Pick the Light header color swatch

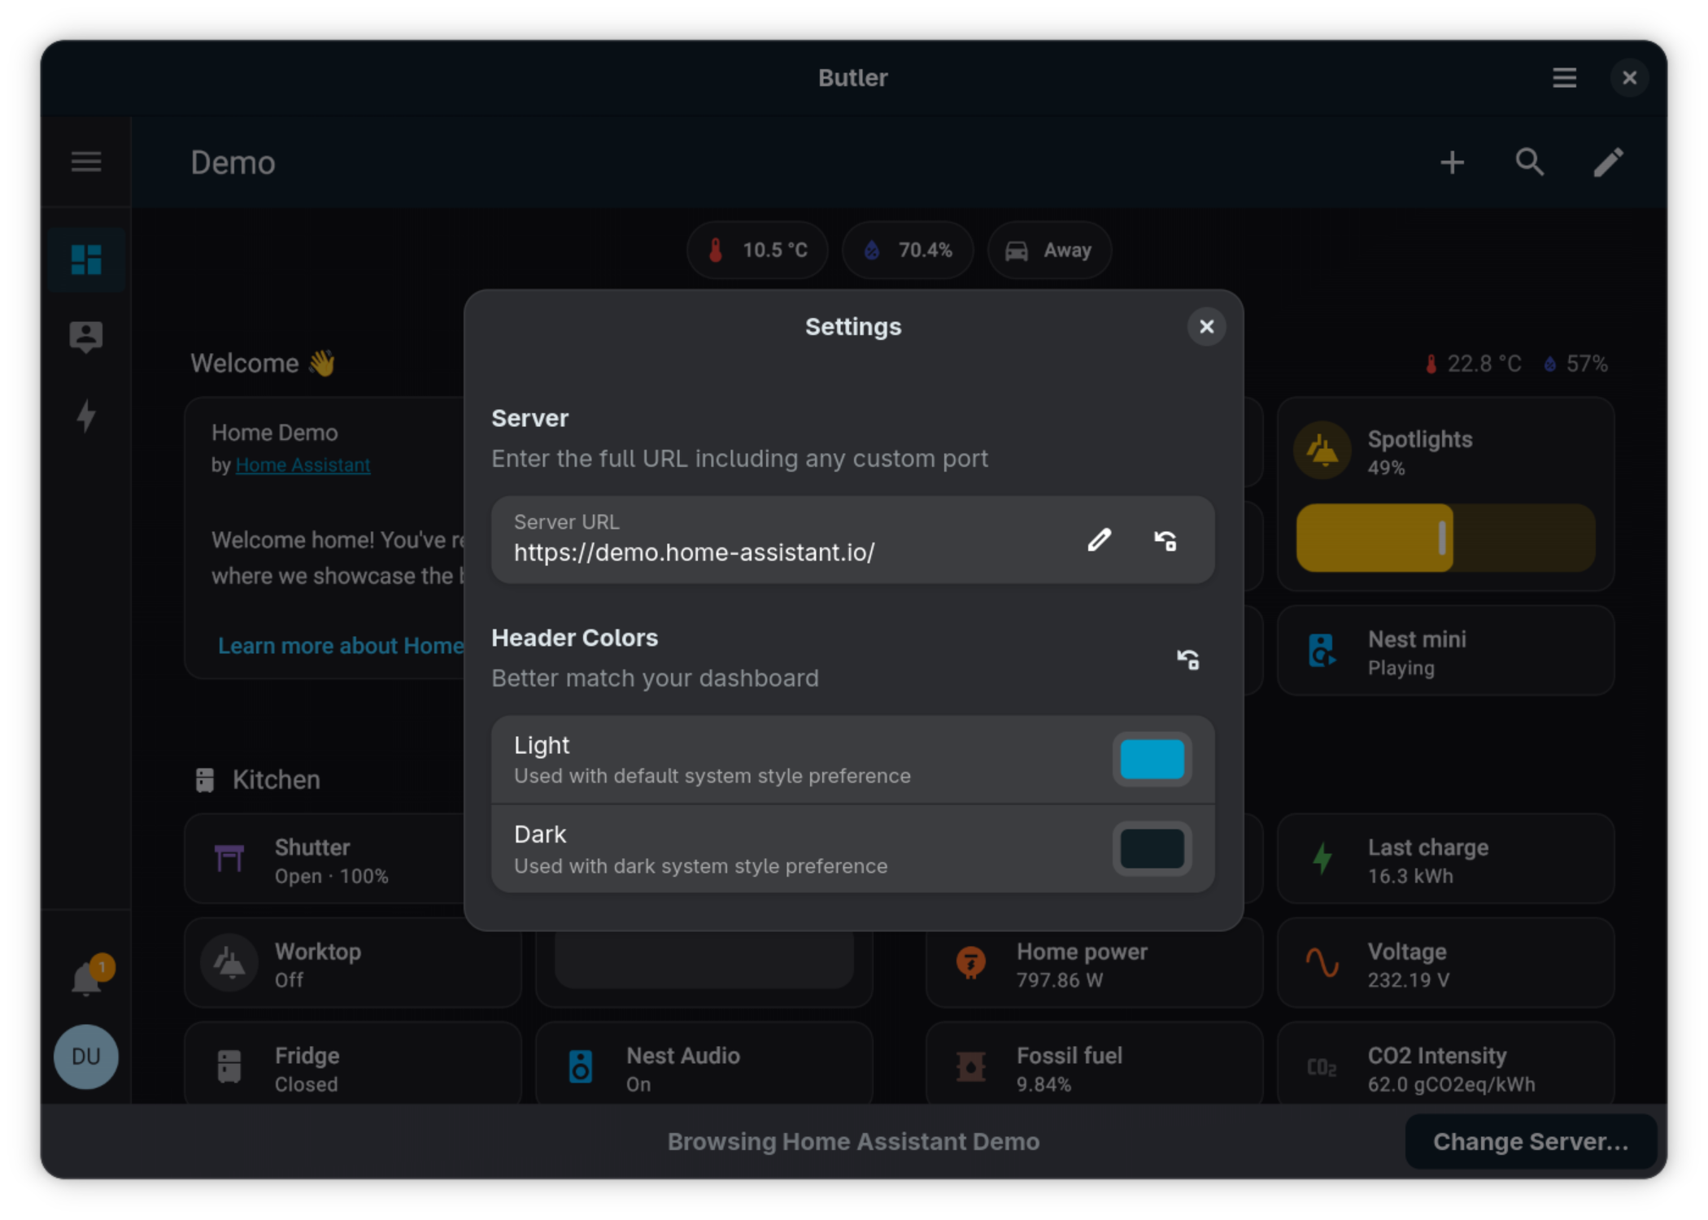pyautogui.click(x=1152, y=760)
